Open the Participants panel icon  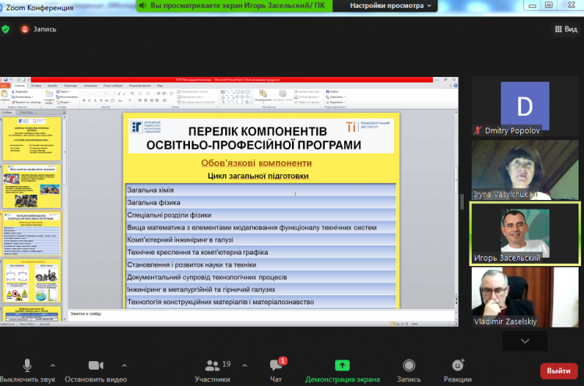[212, 365]
